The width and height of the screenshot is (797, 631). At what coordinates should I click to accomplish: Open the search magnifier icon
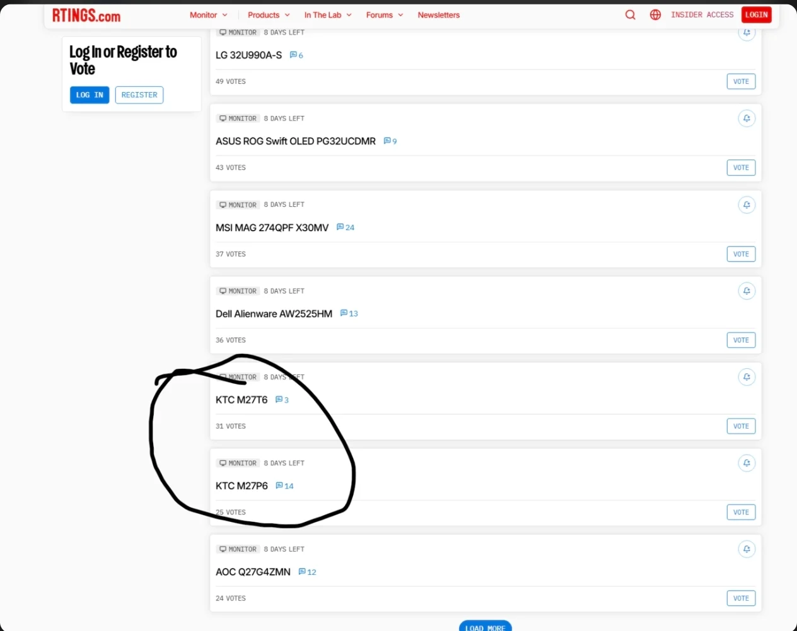pos(630,14)
